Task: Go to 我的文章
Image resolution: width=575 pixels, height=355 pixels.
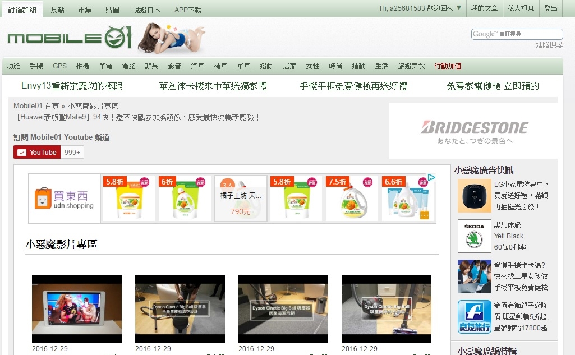Action: tap(484, 8)
